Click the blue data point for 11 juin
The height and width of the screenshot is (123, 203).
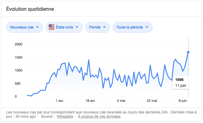(188, 52)
